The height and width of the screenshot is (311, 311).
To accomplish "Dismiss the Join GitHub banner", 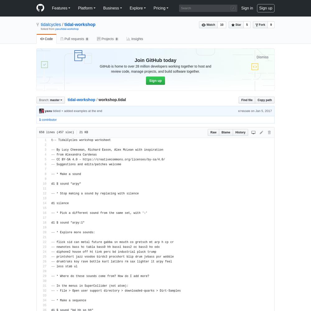I will (x=262, y=57).
